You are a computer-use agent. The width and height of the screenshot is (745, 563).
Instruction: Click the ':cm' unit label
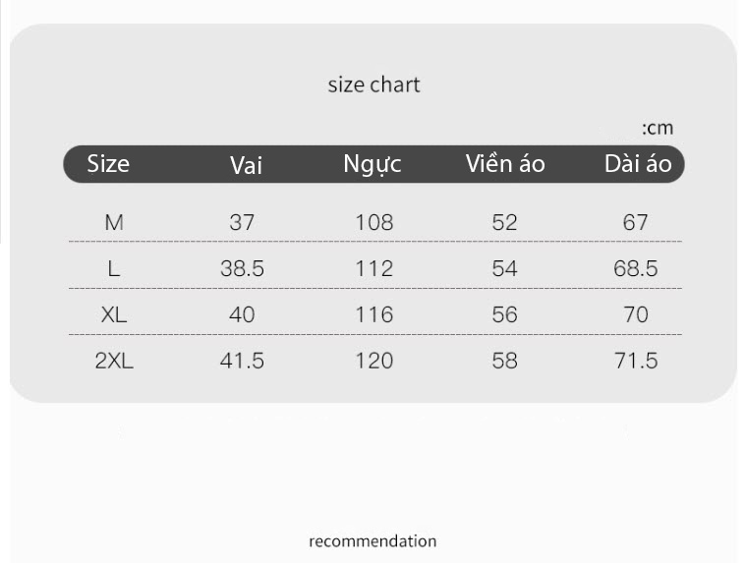point(658,128)
